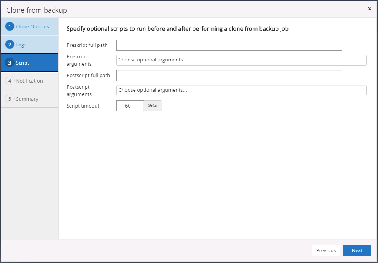Click the Clone from backup title
378x263 pixels.
36,10
